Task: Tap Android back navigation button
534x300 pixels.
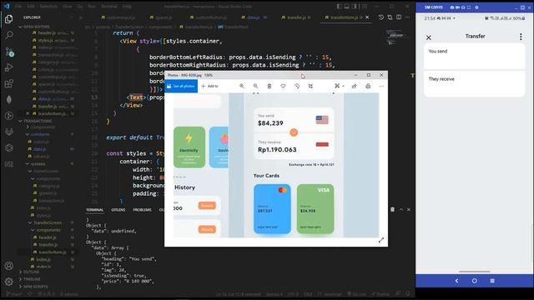Action: click(x=456, y=281)
